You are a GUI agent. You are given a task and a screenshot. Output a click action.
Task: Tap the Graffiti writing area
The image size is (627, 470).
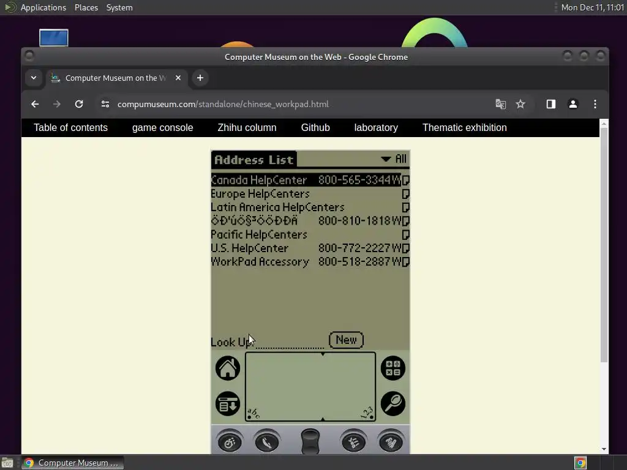click(310, 387)
